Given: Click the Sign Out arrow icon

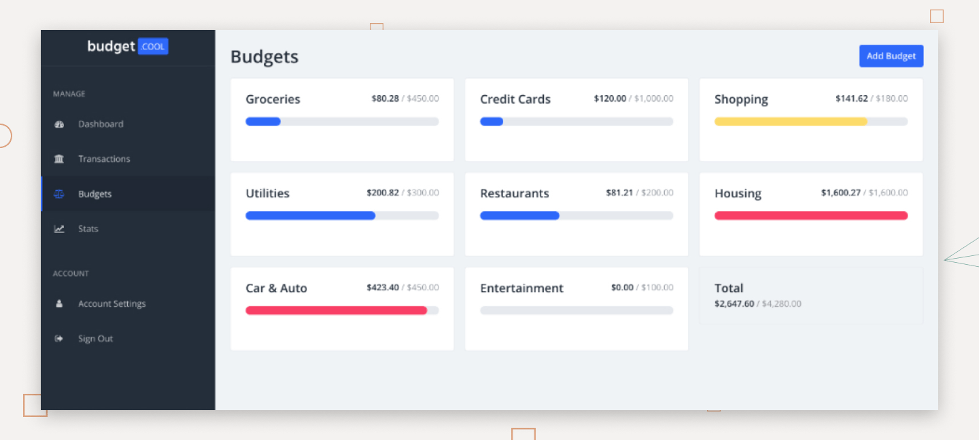Looking at the screenshot, I should pos(59,339).
